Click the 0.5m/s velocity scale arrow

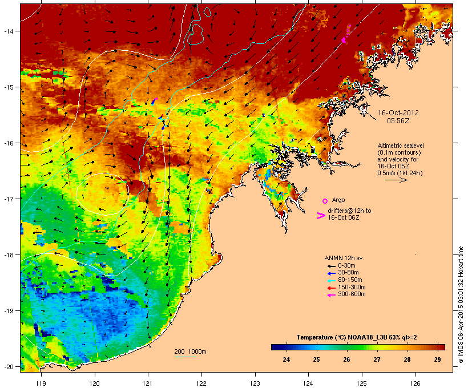point(396,180)
